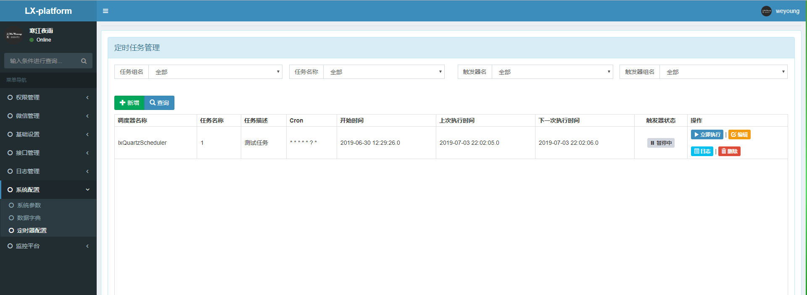The height and width of the screenshot is (295, 807).
Task: Open the 任务组名 dropdown
Action: pyautogui.click(x=215, y=72)
